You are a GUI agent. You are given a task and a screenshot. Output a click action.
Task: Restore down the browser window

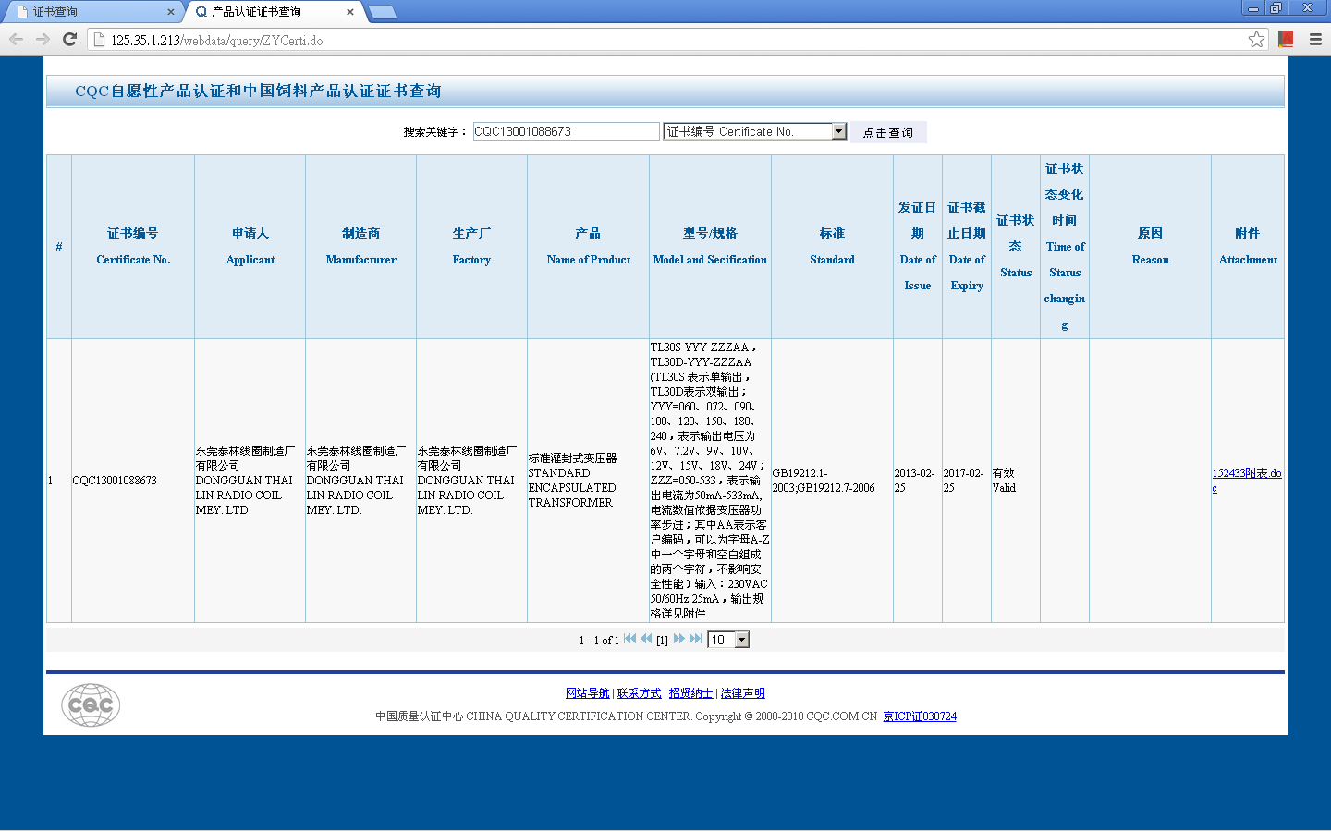(x=1276, y=8)
